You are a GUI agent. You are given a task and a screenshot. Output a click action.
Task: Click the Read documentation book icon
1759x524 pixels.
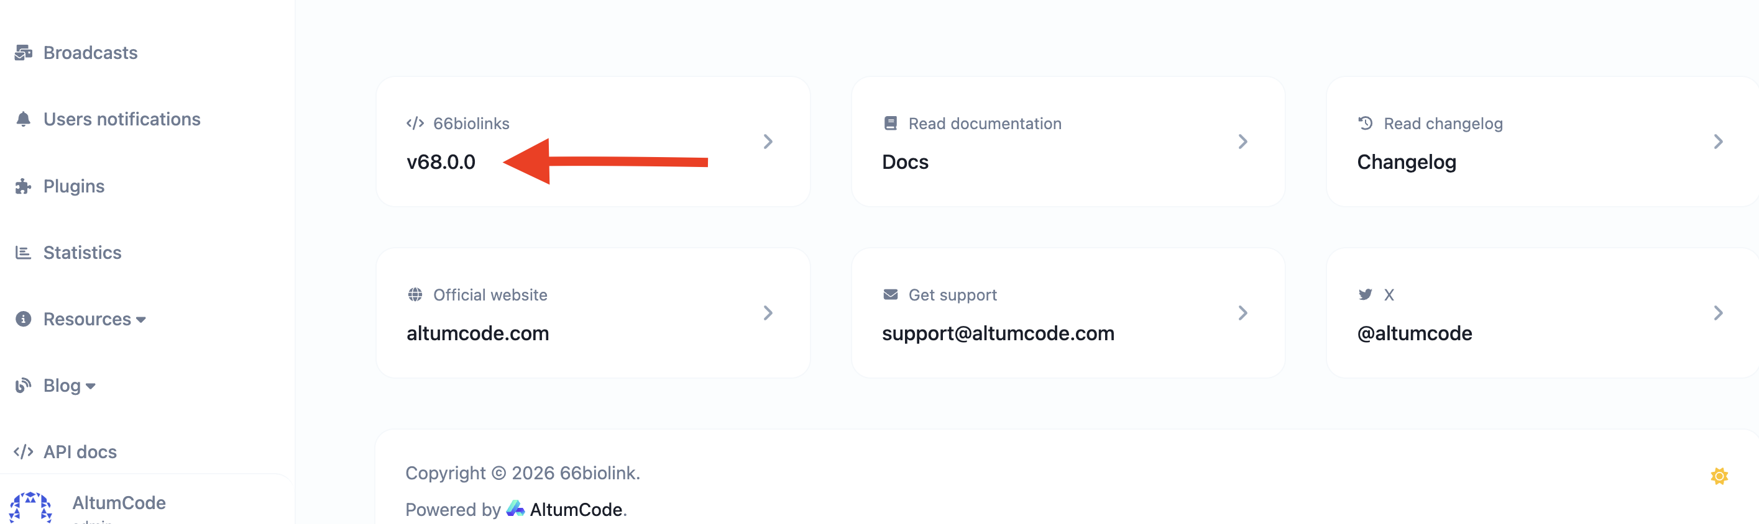[891, 124]
